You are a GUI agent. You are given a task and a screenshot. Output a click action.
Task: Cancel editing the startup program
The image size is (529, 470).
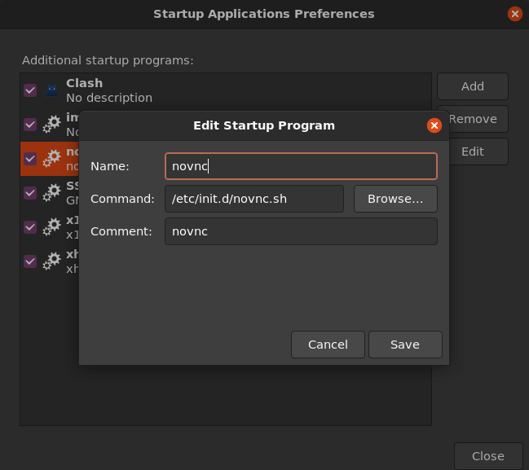coord(328,345)
